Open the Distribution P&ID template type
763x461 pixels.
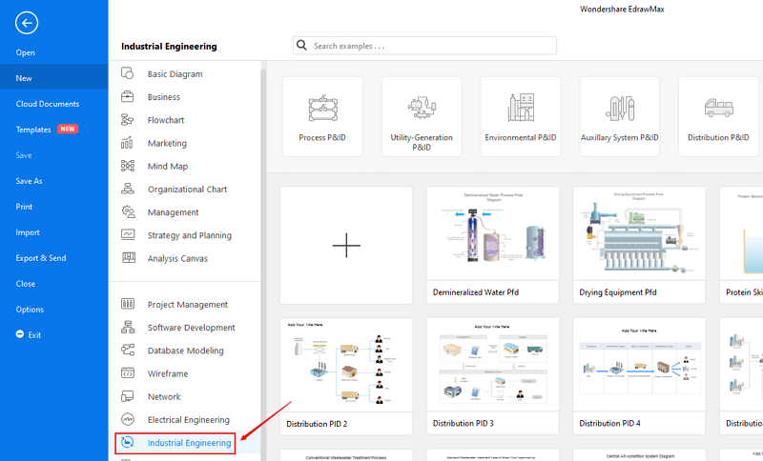pyautogui.click(x=718, y=116)
